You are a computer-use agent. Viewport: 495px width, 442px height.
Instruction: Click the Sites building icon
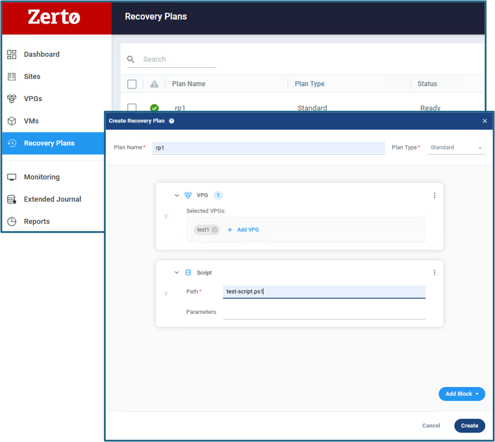tap(11, 76)
